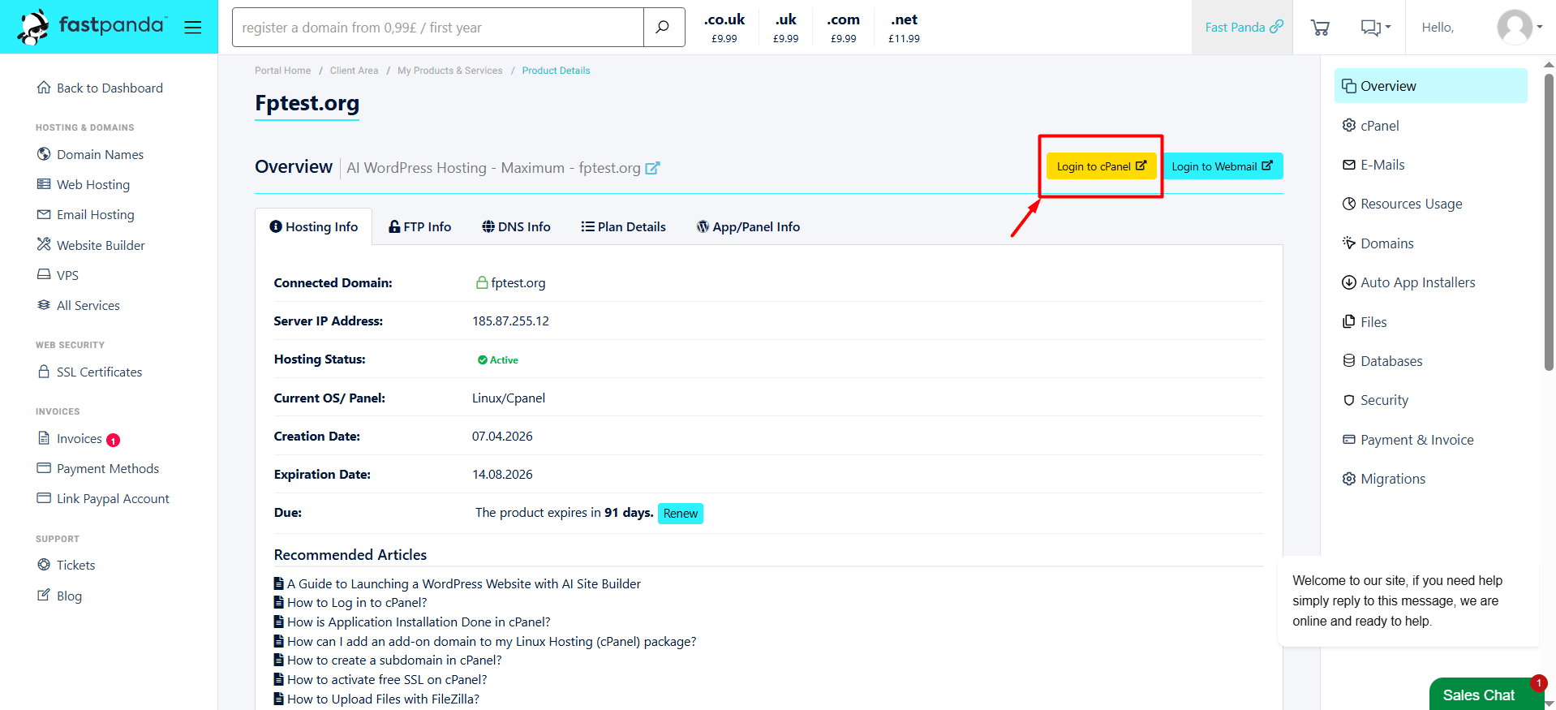This screenshot has width=1556, height=710.
Task: Open Email Hosting in sidebar
Action: pyautogui.click(x=86, y=214)
